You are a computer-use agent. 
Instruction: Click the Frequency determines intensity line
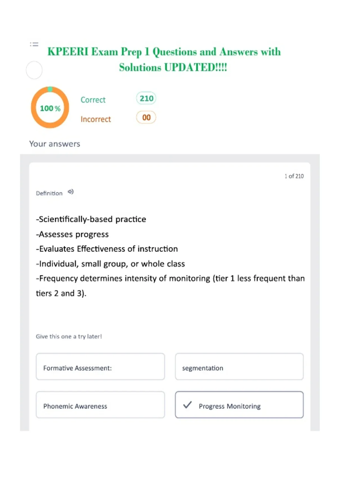170,286
